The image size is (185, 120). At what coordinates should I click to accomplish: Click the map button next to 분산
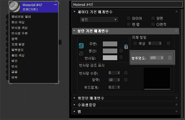click(x=121, y=51)
